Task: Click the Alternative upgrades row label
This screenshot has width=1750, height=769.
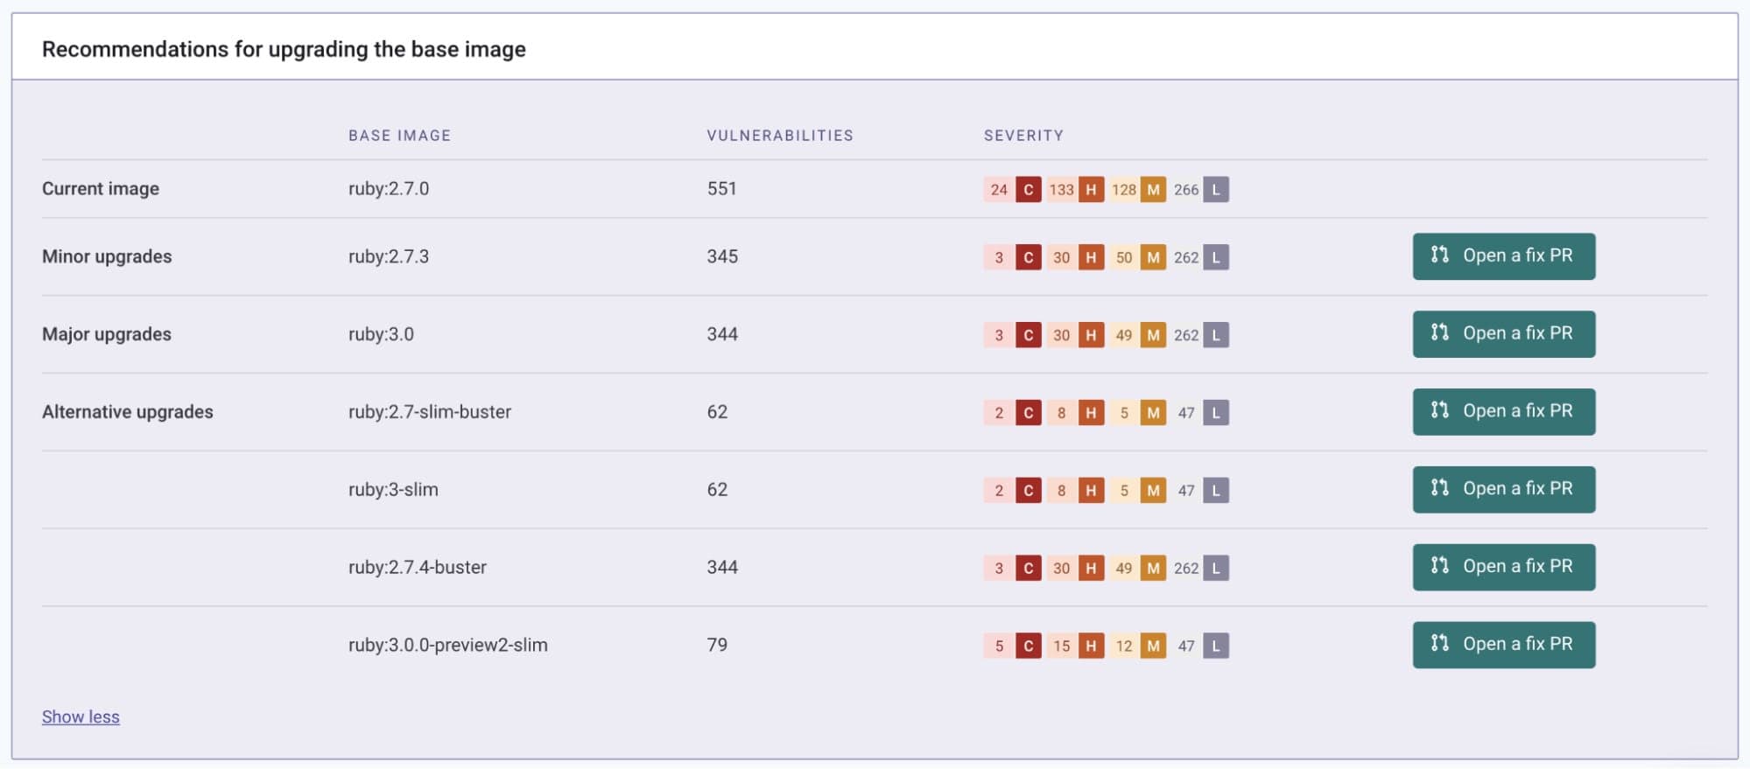Action: click(128, 412)
